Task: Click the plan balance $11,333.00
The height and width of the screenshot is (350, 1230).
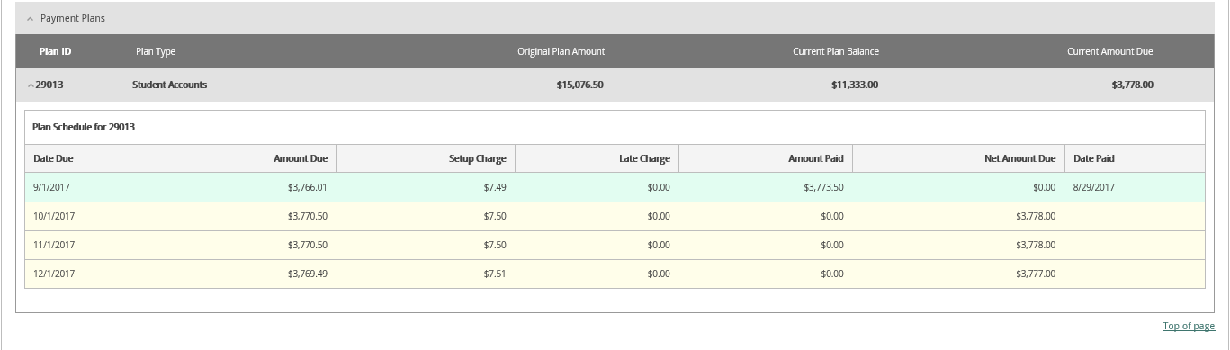Action: (855, 85)
